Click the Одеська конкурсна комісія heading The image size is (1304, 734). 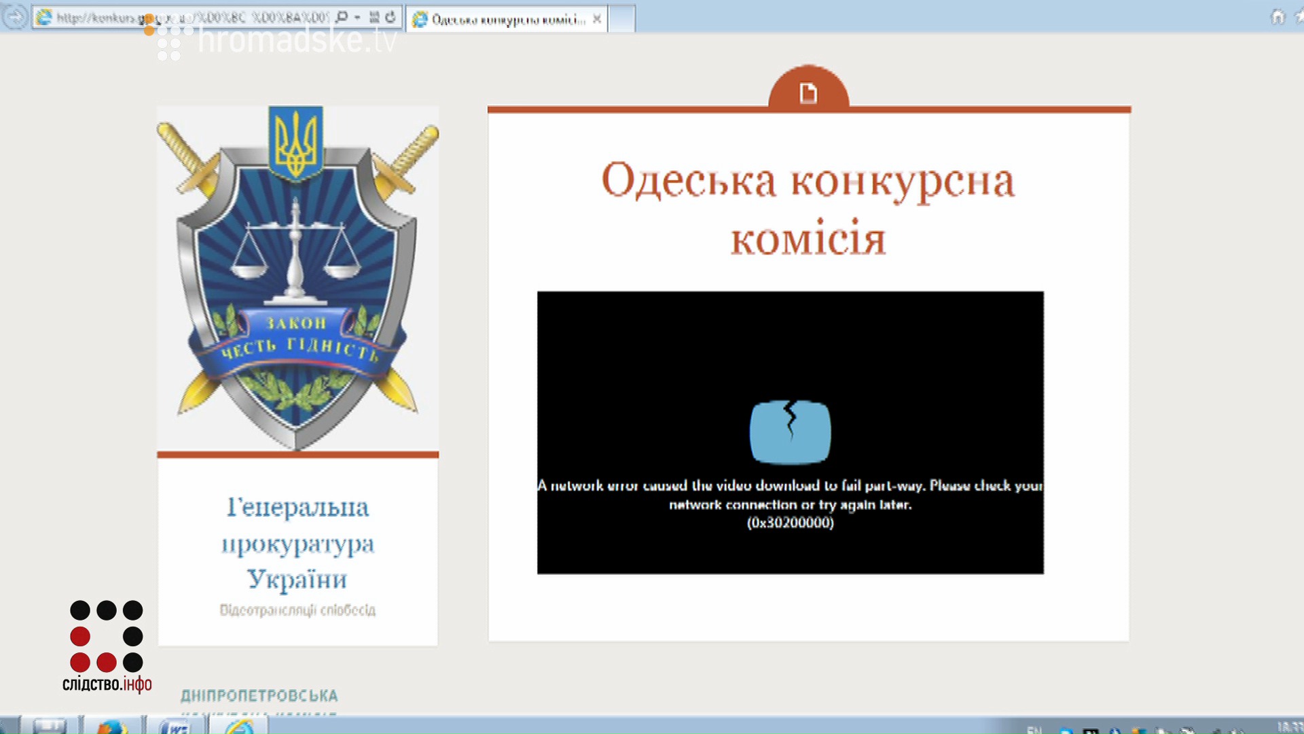point(808,209)
